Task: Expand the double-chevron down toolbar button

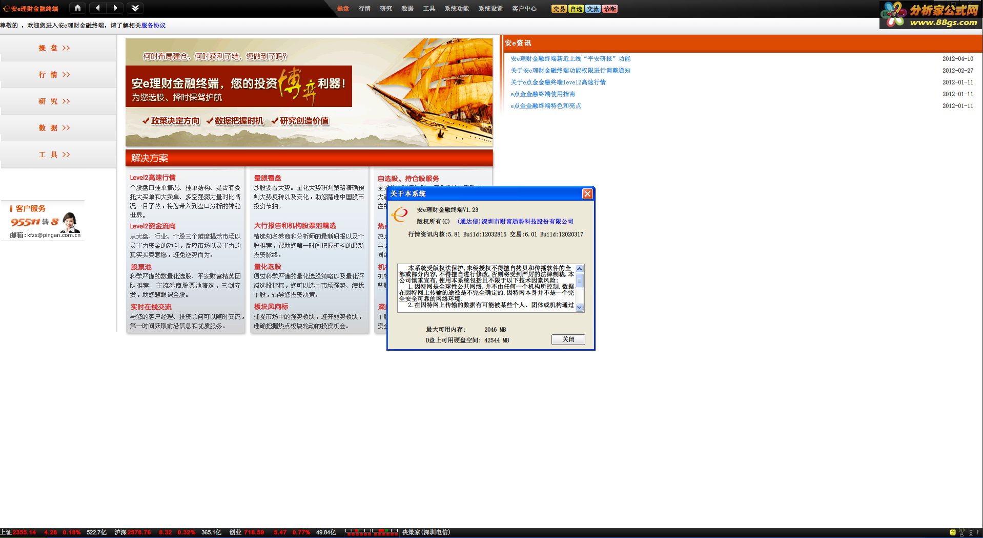Action: [135, 8]
